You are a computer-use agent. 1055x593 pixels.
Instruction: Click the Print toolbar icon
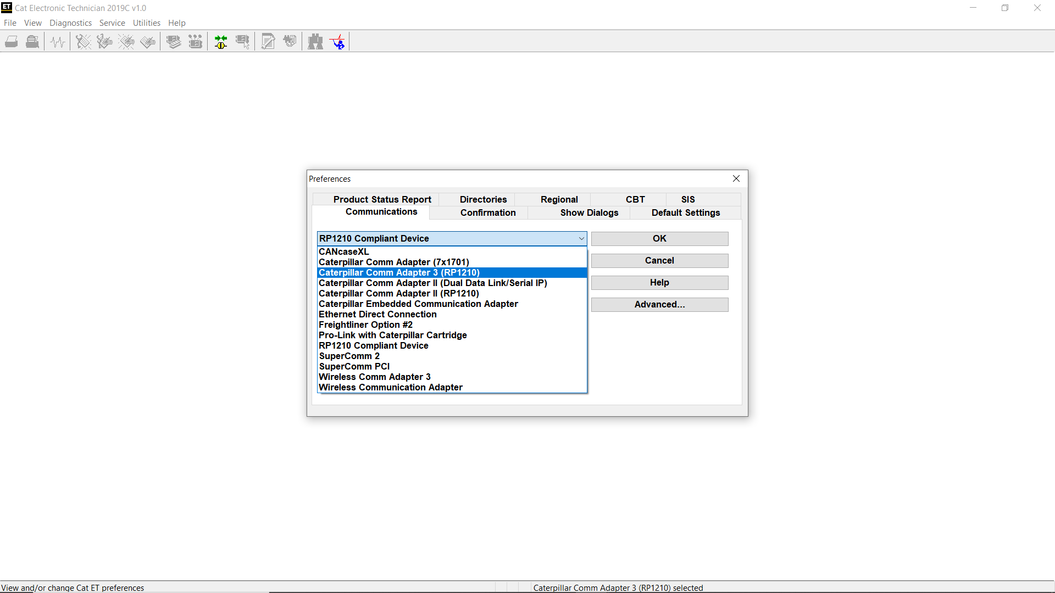click(x=11, y=41)
